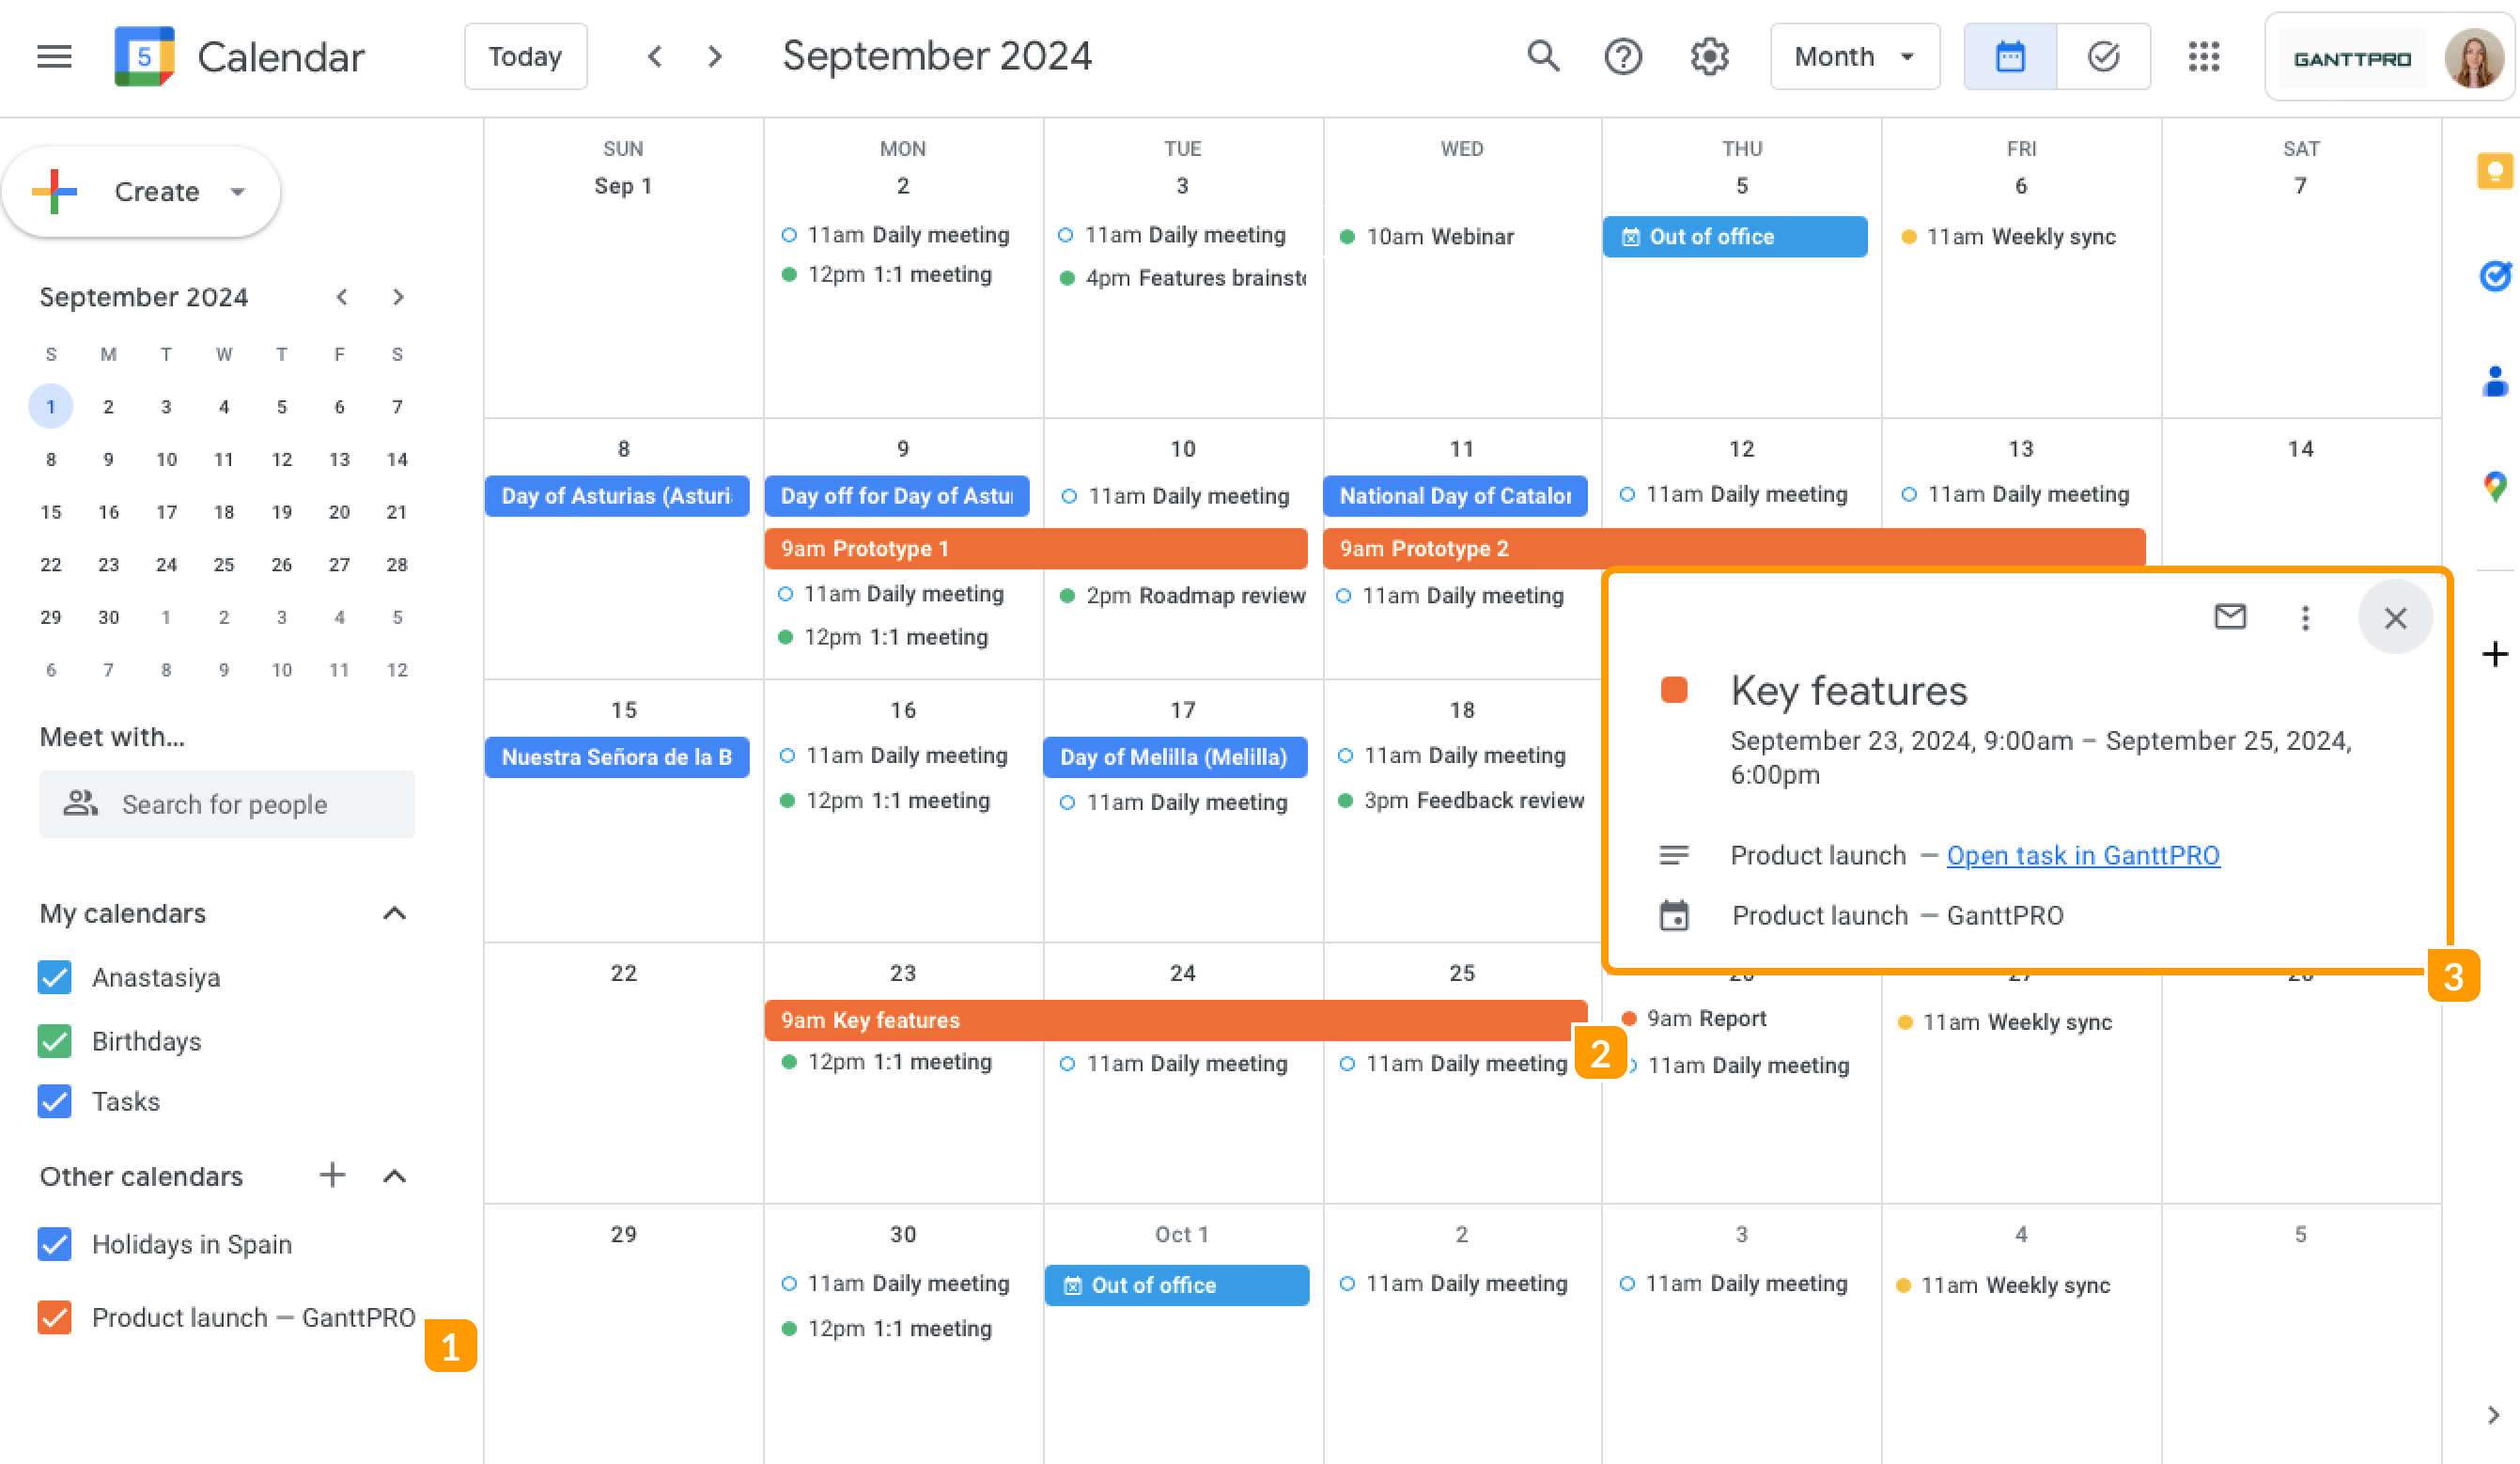Toggle the Product launch — GanttPRO calendar
This screenshot has height=1464, width=2520.
[55, 1317]
